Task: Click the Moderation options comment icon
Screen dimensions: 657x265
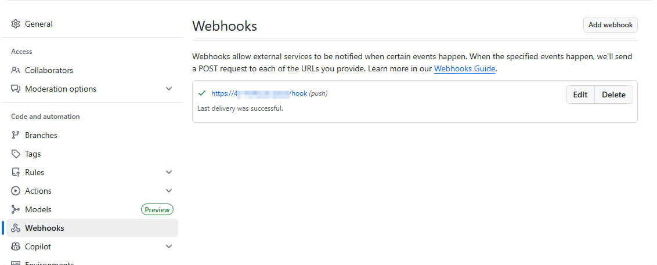Action: (16, 89)
